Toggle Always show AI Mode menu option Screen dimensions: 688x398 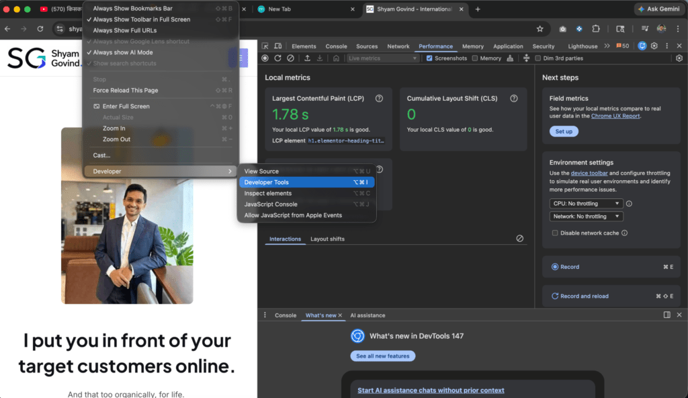point(161,52)
